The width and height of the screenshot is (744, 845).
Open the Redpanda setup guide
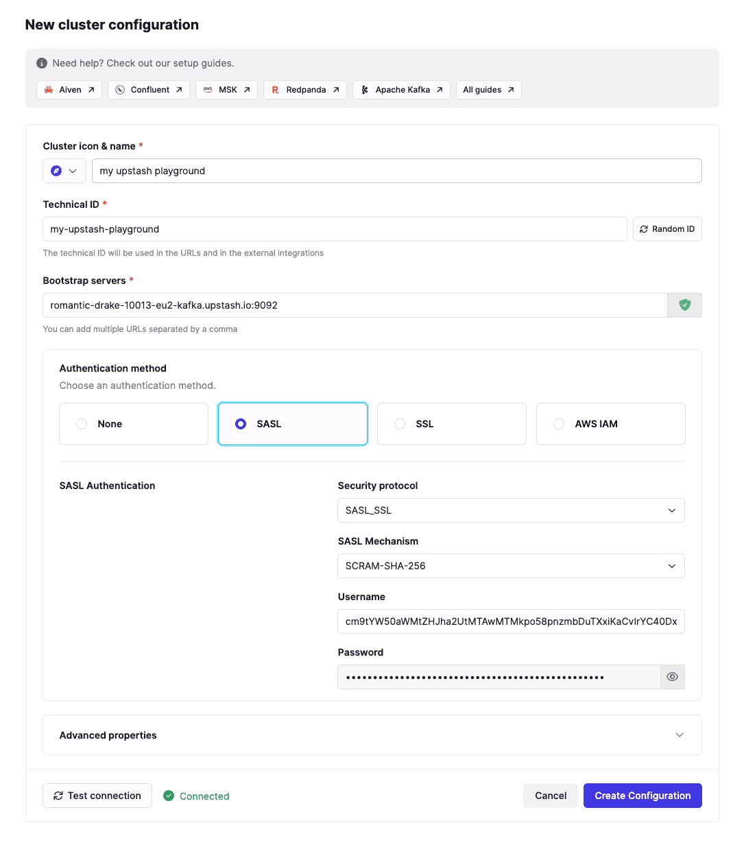click(x=304, y=90)
